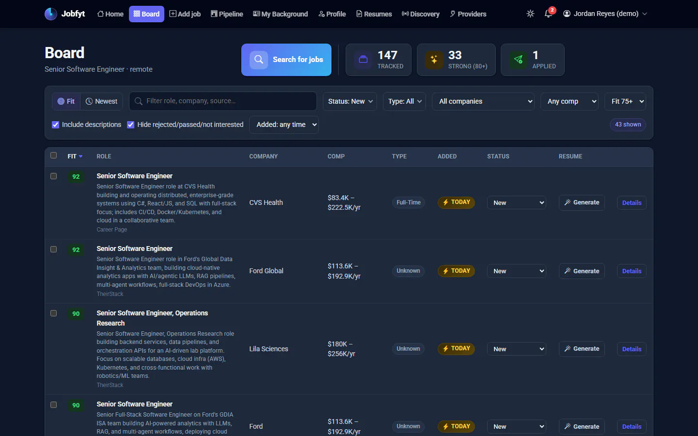Open notifications bell icon
The height and width of the screenshot is (436, 698).
click(548, 14)
